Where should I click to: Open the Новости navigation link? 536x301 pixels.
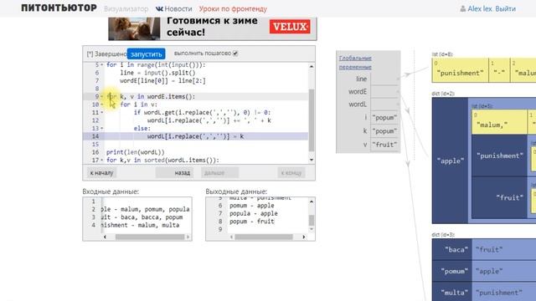(x=178, y=9)
